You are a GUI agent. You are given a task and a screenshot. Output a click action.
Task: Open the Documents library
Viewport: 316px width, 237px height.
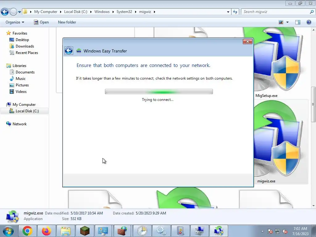pos(25,72)
